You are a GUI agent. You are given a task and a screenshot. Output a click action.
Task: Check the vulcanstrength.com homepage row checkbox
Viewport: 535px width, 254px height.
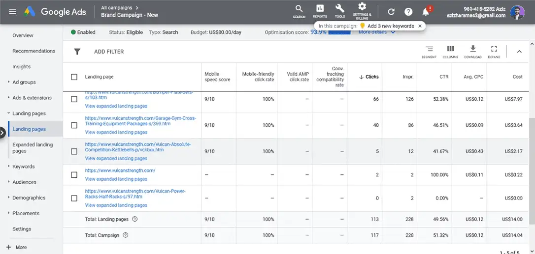pyautogui.click(x=74, y=175)
